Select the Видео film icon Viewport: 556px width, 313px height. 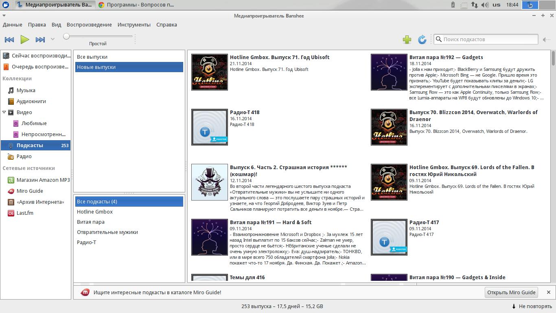(11, 112)
